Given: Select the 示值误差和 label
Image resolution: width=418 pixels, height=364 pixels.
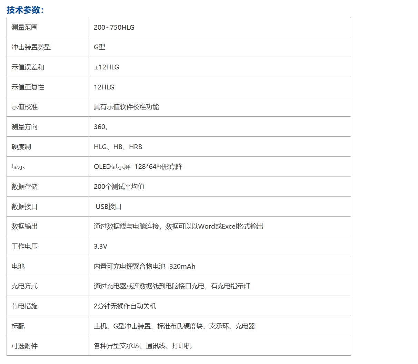Looking at the screenshot, I should tap(28, 67).
